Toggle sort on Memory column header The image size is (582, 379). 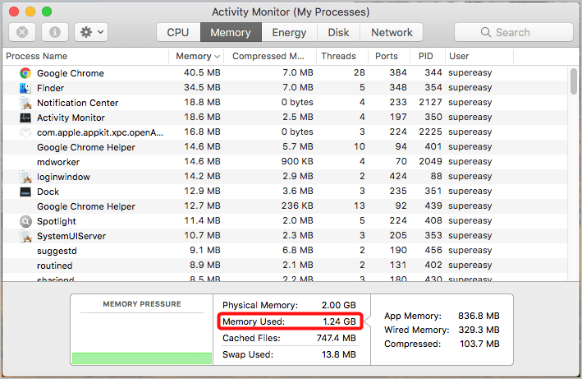point(198,56)
